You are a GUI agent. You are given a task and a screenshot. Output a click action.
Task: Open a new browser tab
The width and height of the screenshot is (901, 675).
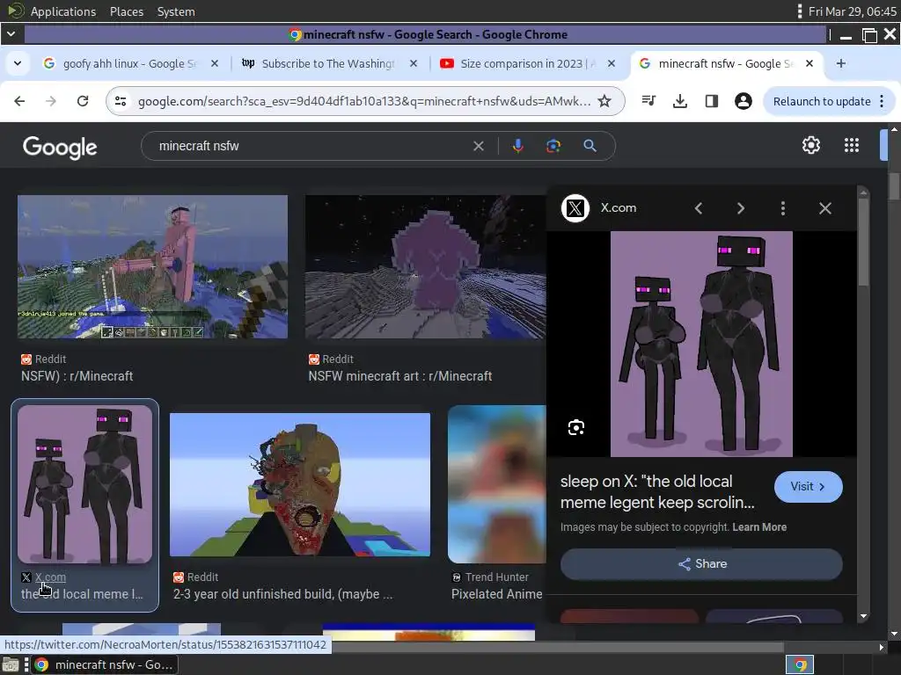click(840, 63)
